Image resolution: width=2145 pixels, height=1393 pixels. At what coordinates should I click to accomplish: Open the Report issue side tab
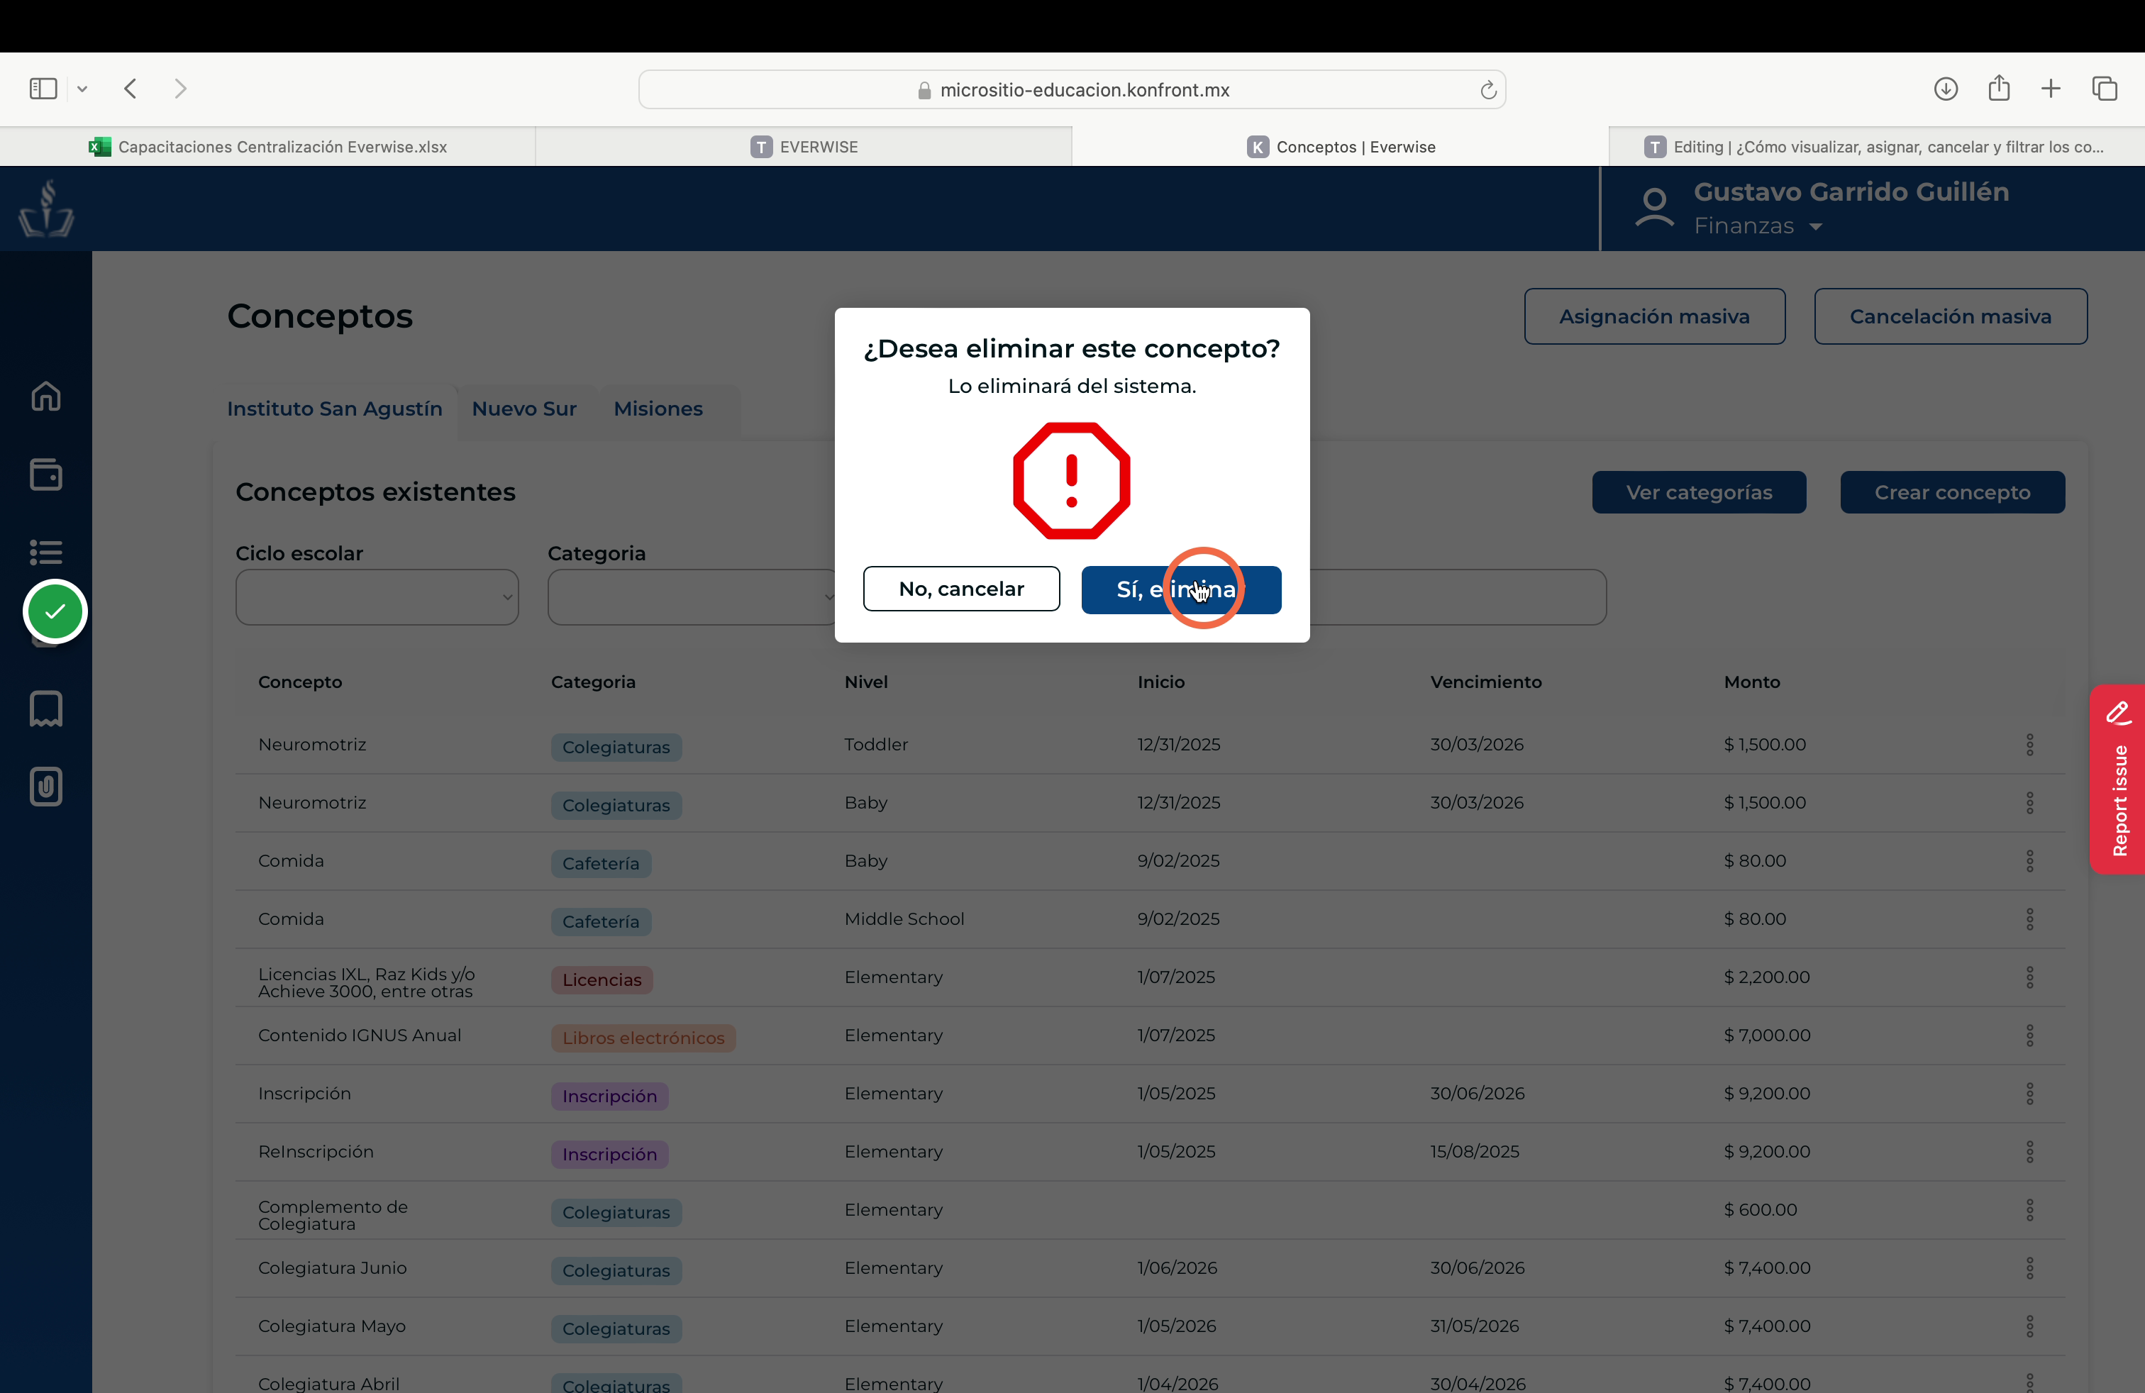click(x=2118, y=779)
